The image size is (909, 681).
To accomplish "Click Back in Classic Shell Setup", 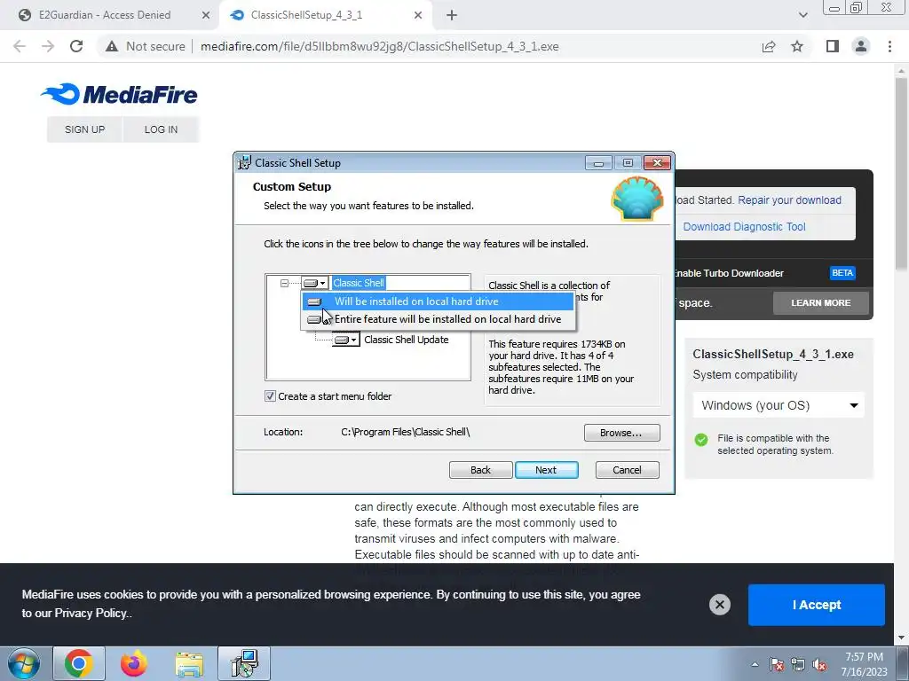I will (x=480, y=470).
